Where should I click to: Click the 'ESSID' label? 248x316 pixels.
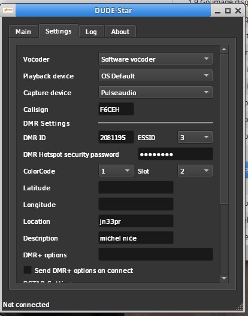point(147,138)
